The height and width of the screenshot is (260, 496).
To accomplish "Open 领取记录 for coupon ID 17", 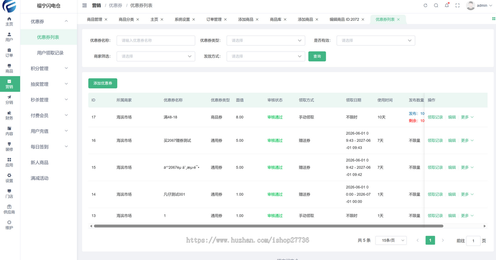I will 435,117.
